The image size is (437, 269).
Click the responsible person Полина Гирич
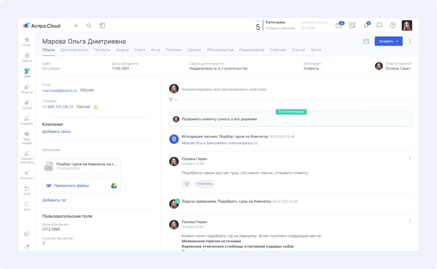pos(398,68)
